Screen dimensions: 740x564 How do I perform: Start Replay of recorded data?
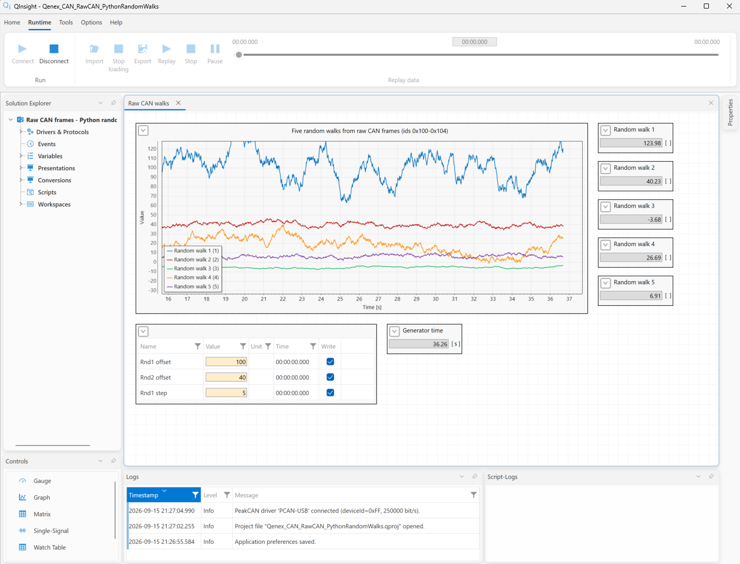point(167,49)
